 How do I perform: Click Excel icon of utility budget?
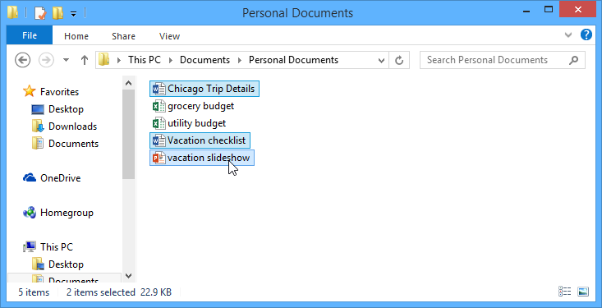159,123
